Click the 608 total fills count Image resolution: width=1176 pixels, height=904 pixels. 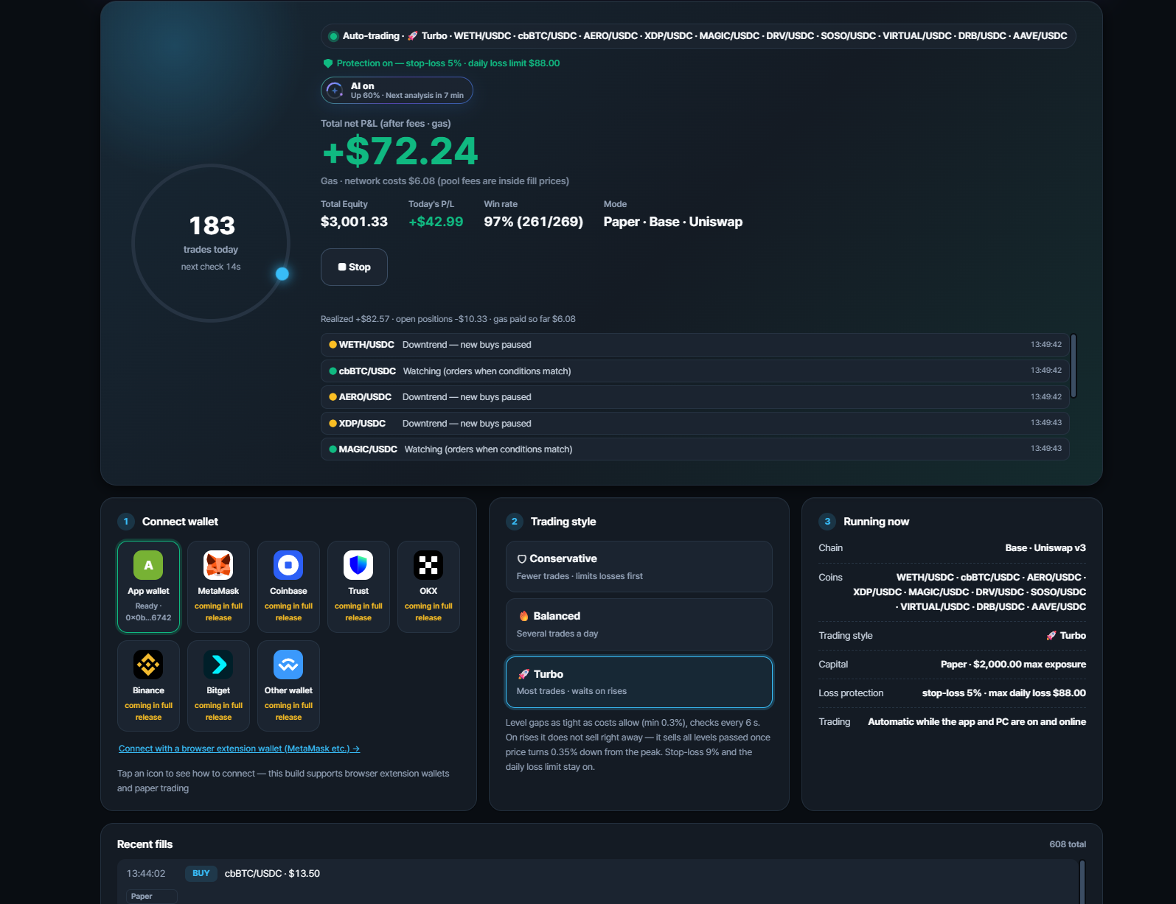pyautogui.click(x=1068, y=844)
